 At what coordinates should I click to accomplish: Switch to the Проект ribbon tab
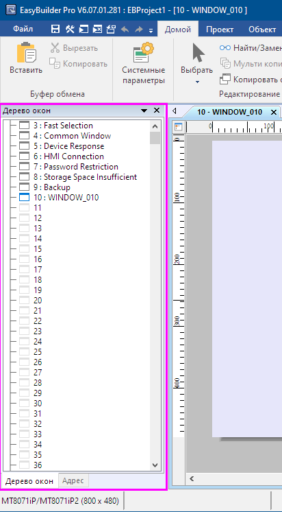tap(220, 30)
